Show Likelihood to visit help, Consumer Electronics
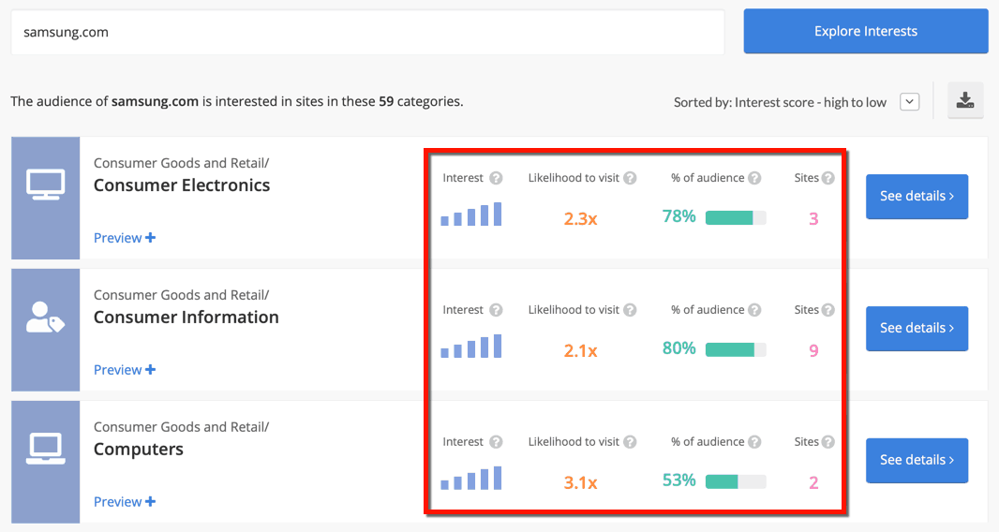This screenshot has height=532, width=999. pos(630,178)
